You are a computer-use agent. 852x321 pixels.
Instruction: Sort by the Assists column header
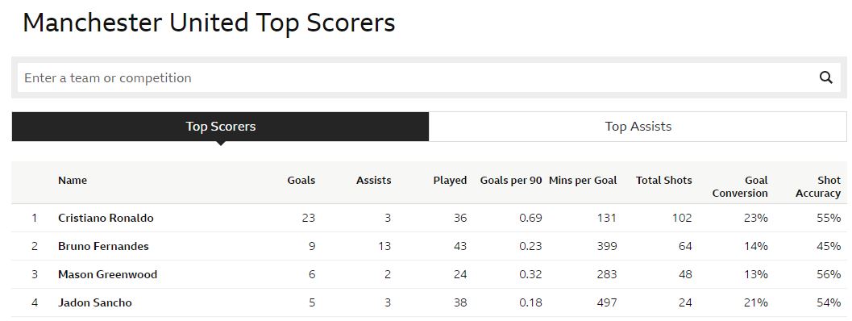pyautogui.click(x=374, y=181)
